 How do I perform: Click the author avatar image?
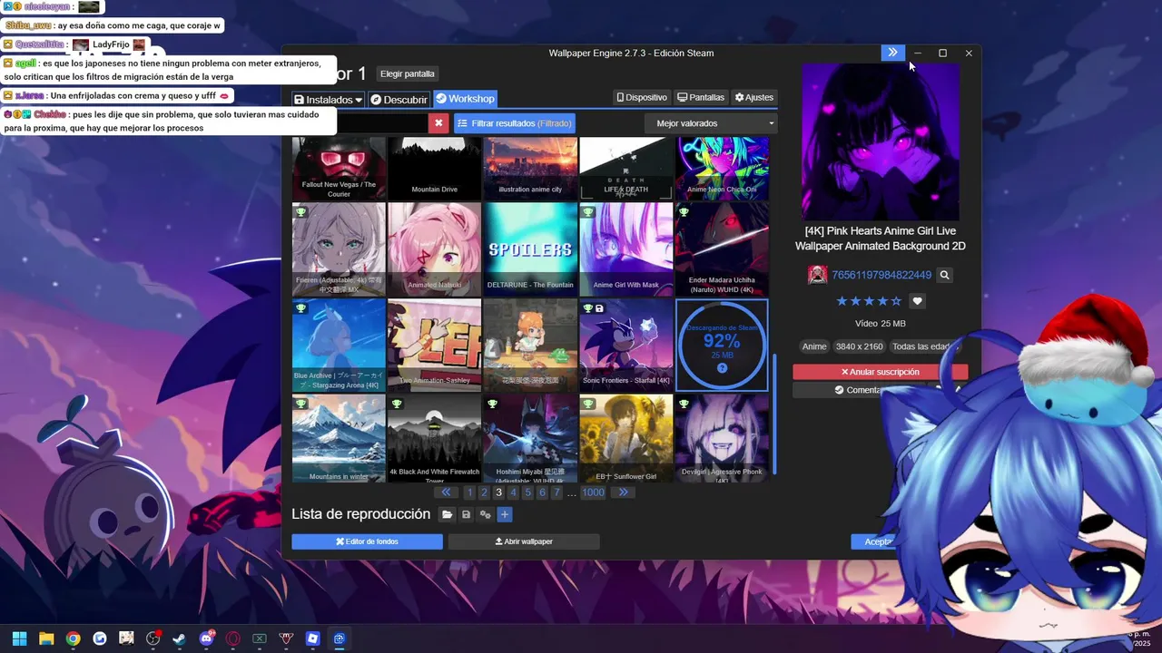pyautogui.click(x=817, y=275)
